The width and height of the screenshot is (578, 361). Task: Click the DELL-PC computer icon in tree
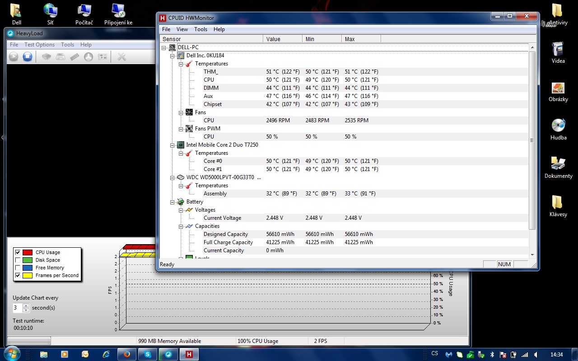172,47
